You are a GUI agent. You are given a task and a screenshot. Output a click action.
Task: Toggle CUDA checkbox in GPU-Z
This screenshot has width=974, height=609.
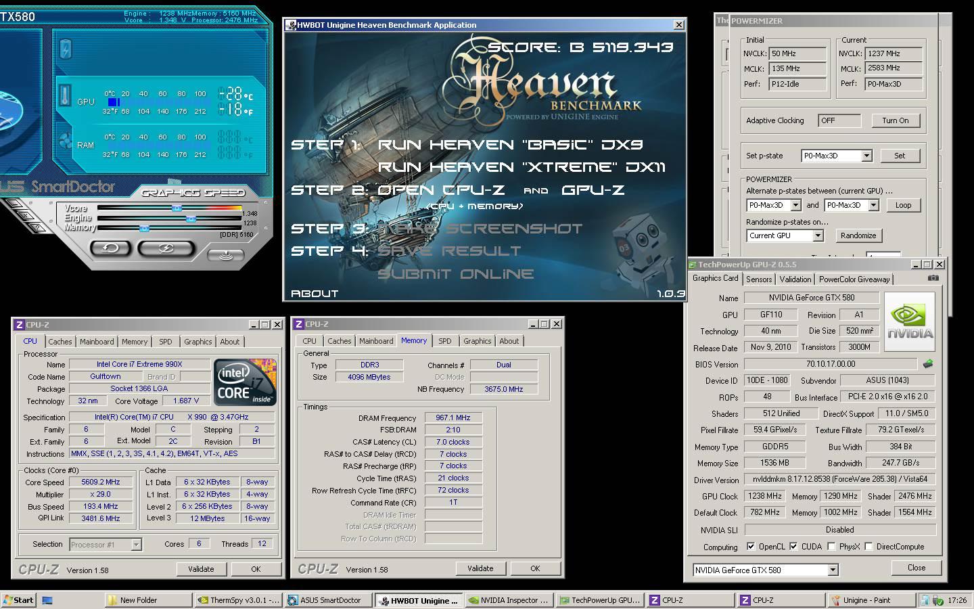pos(793,546)
